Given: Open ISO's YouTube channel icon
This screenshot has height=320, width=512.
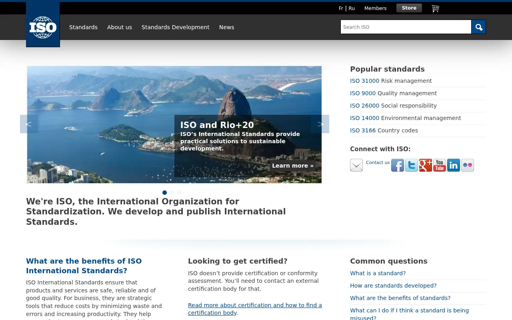Looking at the screenshot, I should tap(440, 165).
